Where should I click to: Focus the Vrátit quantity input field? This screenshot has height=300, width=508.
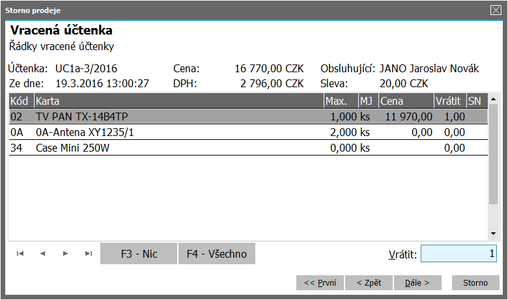(459, 254)
